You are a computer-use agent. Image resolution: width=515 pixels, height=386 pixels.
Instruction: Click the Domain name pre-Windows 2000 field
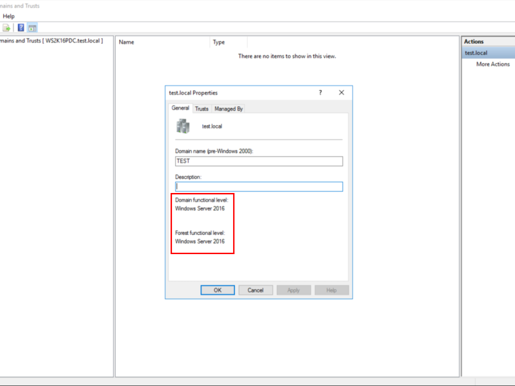[x=259, y=161]
